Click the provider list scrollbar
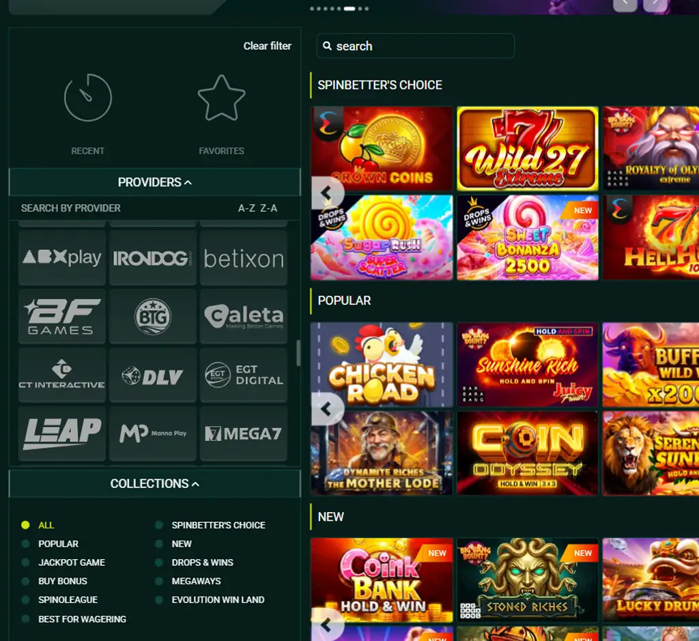Screen dimensions: 699x641 (x=298, y=353)
